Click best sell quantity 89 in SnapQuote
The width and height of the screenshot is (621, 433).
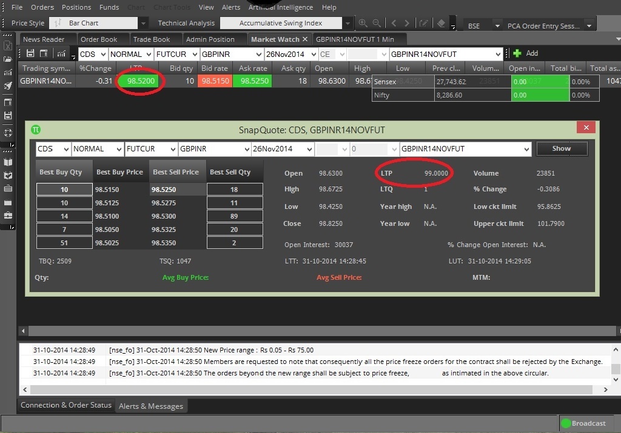click(x=235, y=216)
